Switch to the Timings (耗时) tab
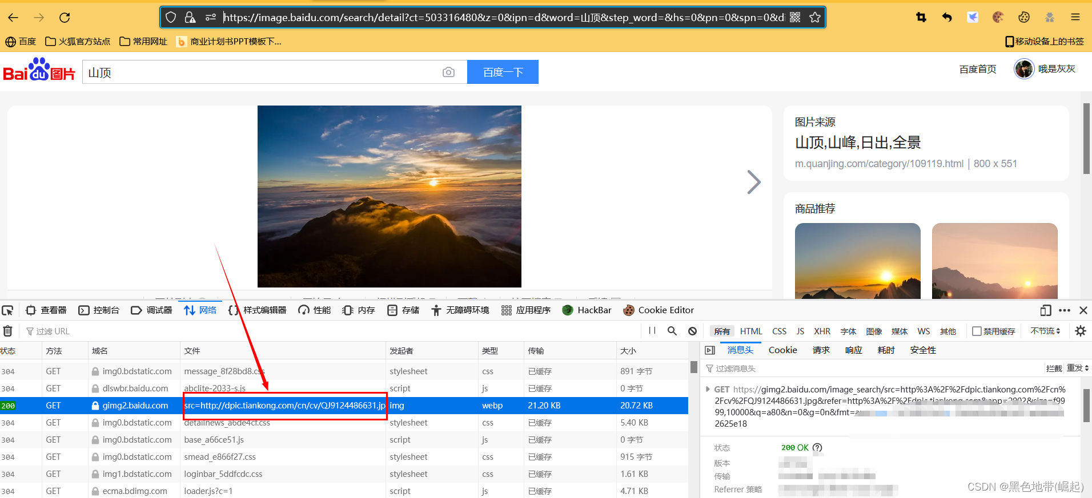Viewport: 1092px width, 498px height. [x=886, y=350]
